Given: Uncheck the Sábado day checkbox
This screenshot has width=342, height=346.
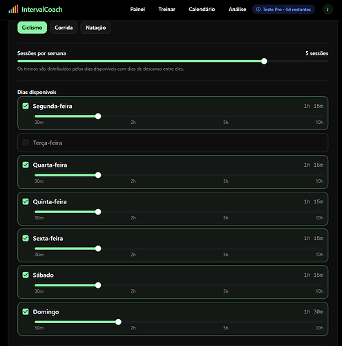Looking at the screenshot, I should (26, 275).
